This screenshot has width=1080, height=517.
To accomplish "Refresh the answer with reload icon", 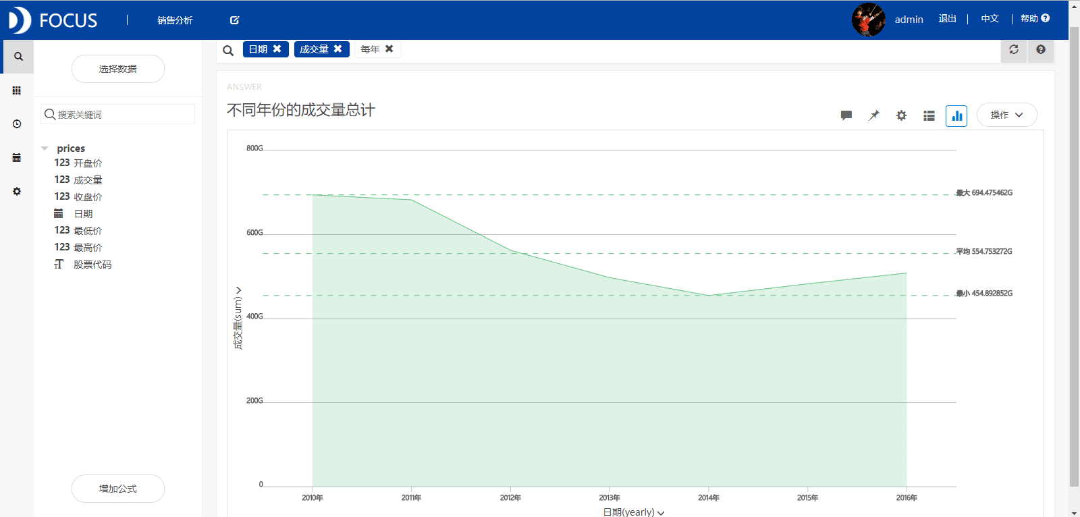I will pyautogui.click(x=1014, y=49).
